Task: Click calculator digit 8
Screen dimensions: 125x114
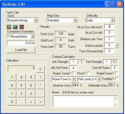Action: (x=21, y=77)
